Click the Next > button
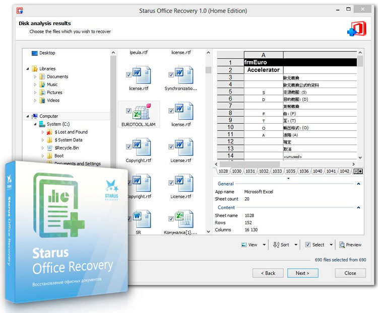 pyautogui.click(x=302, y=273)
